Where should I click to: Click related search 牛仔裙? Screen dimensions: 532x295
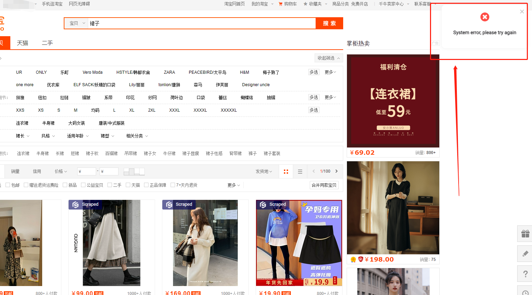pos(169,153)
